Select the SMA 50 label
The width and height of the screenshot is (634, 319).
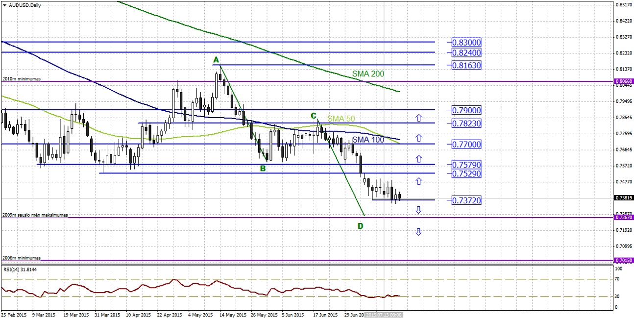[x=341, y=119]
